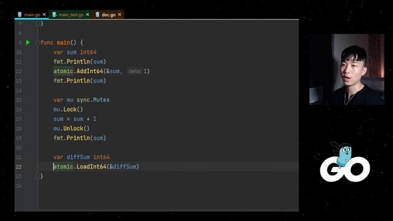Click the 'mu.Lock()' call
The image size is (393, 221).
click(x=68, y=109)
